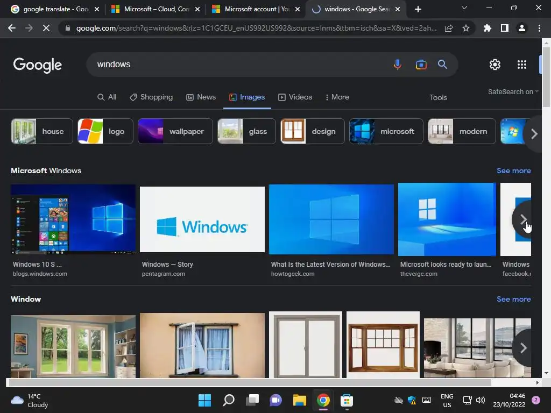The image size is (551, 413).
Task: Click the browser address bar URL
Action: [x=257, y=28]
